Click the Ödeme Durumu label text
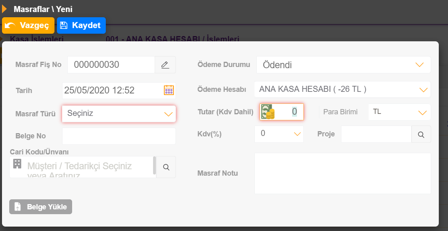 tap(224, 65)
